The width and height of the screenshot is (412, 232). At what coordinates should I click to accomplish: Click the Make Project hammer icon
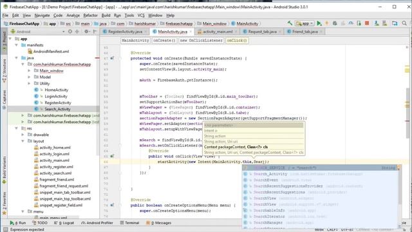(x=290, y=23)
